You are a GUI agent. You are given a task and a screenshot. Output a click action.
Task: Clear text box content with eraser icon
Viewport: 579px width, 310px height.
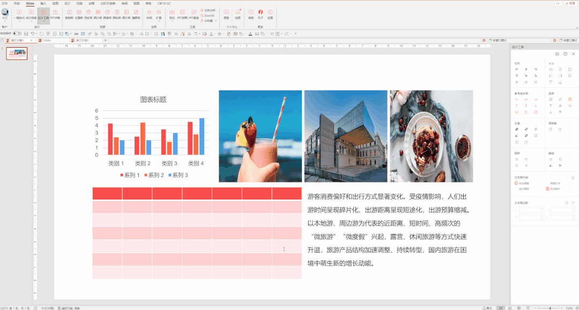point(573,178)
